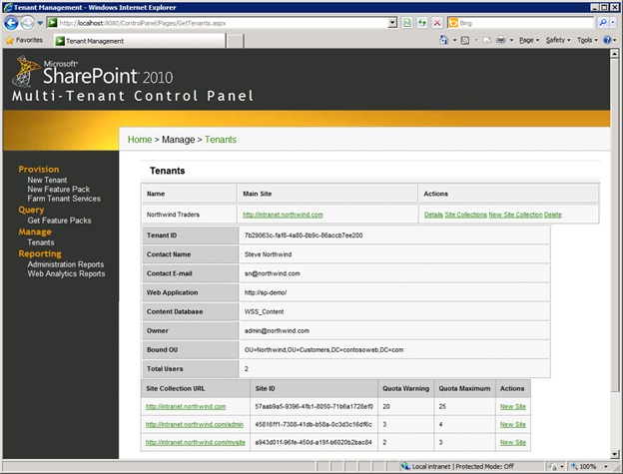Open the Page dropdown menu
This screenshot has height=474, width=623.
529,41
